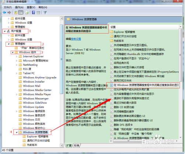Click the console tree vertical scrollbar thumb
Image resolution: width=185 pixels, height=154 pixels.
[x=62, y=59]
